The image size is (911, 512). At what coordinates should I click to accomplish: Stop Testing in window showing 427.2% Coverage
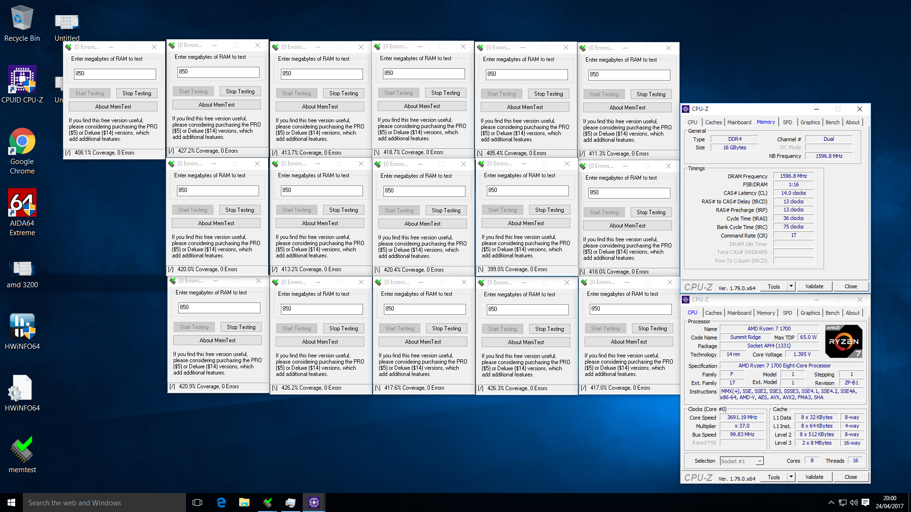click(240, 91)
